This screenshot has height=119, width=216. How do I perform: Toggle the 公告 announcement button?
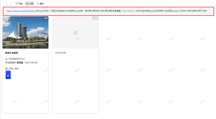pyautogui.click(x=29, y=4)
